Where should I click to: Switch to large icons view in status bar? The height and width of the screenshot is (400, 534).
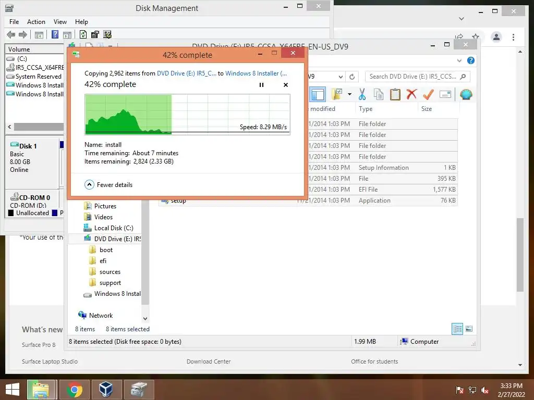(x=469, y=329)
